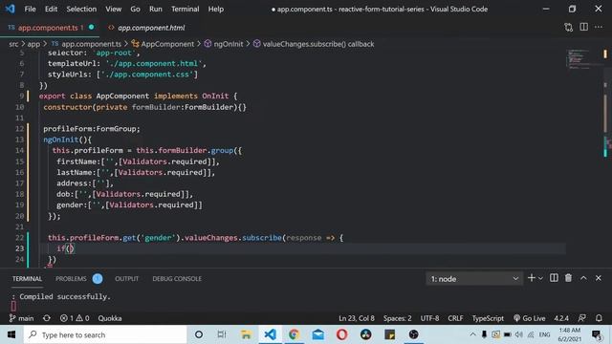Kill terminal with trash icon
The height and width of the screenshot is (344, 612).
[568, 278]
